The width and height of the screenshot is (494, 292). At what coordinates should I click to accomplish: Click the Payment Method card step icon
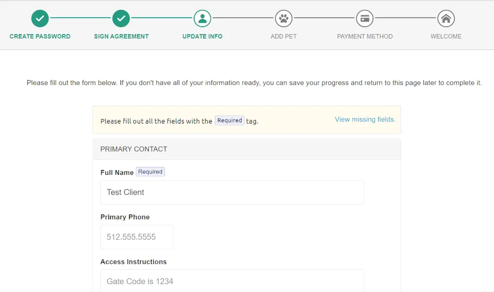[365, 19]
